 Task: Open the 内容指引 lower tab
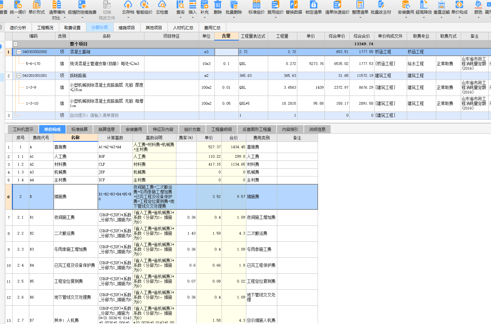(290, 130)
